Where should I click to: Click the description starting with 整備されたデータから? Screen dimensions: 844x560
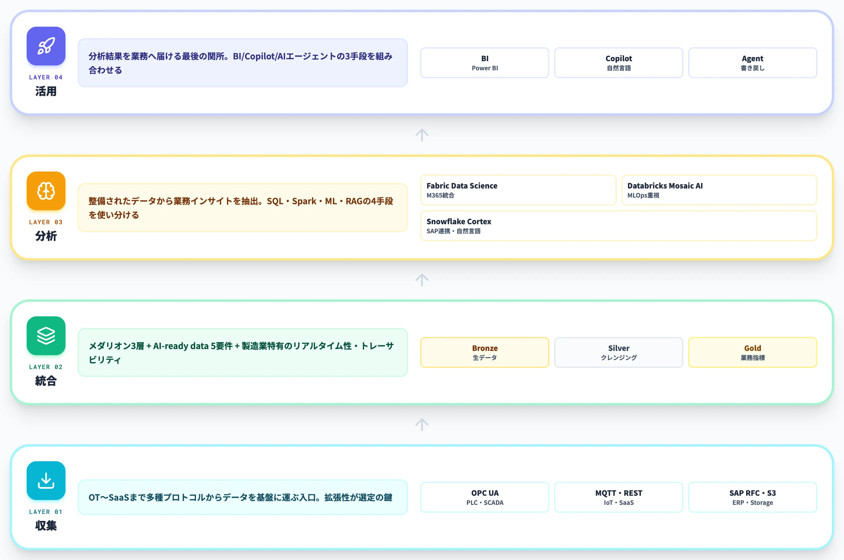click(x=243, y=208)
